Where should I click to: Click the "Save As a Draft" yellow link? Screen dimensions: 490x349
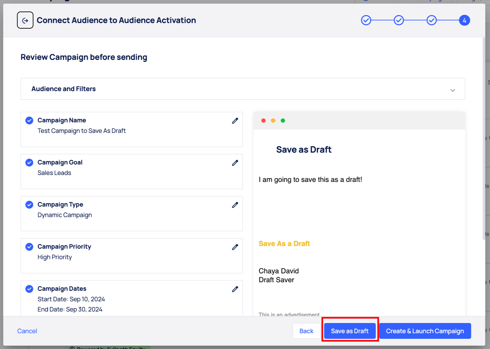click(x=284, y=244)
